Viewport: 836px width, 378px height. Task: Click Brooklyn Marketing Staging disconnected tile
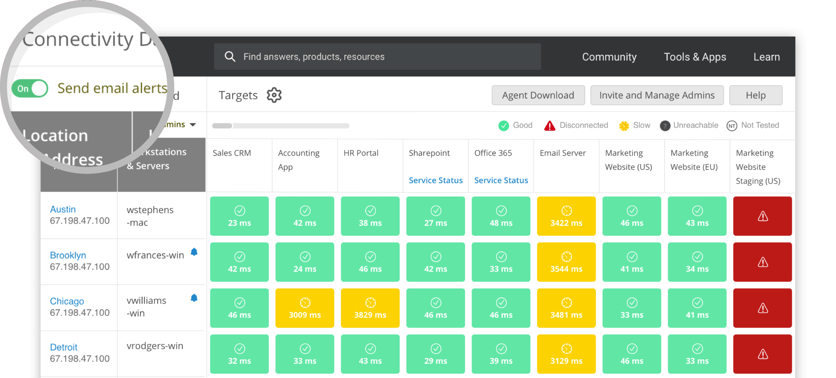pos(762,262)
